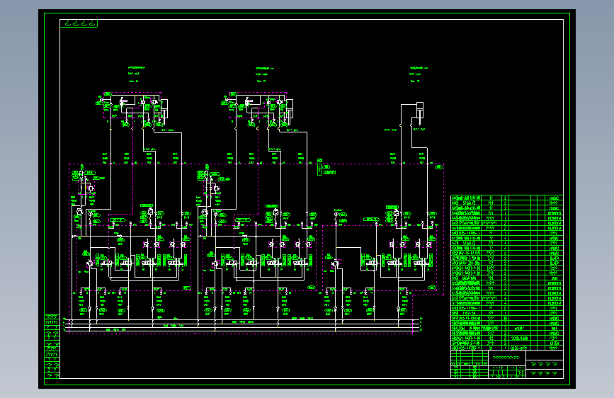Click the parts list table on the right
The width and height of the screenshot is (614, 398).
[x=506, y=272]
